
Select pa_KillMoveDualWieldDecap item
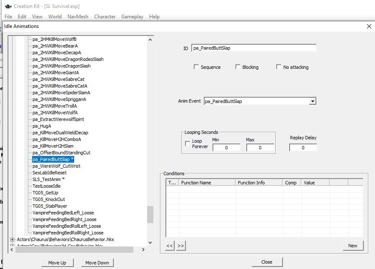60,133
